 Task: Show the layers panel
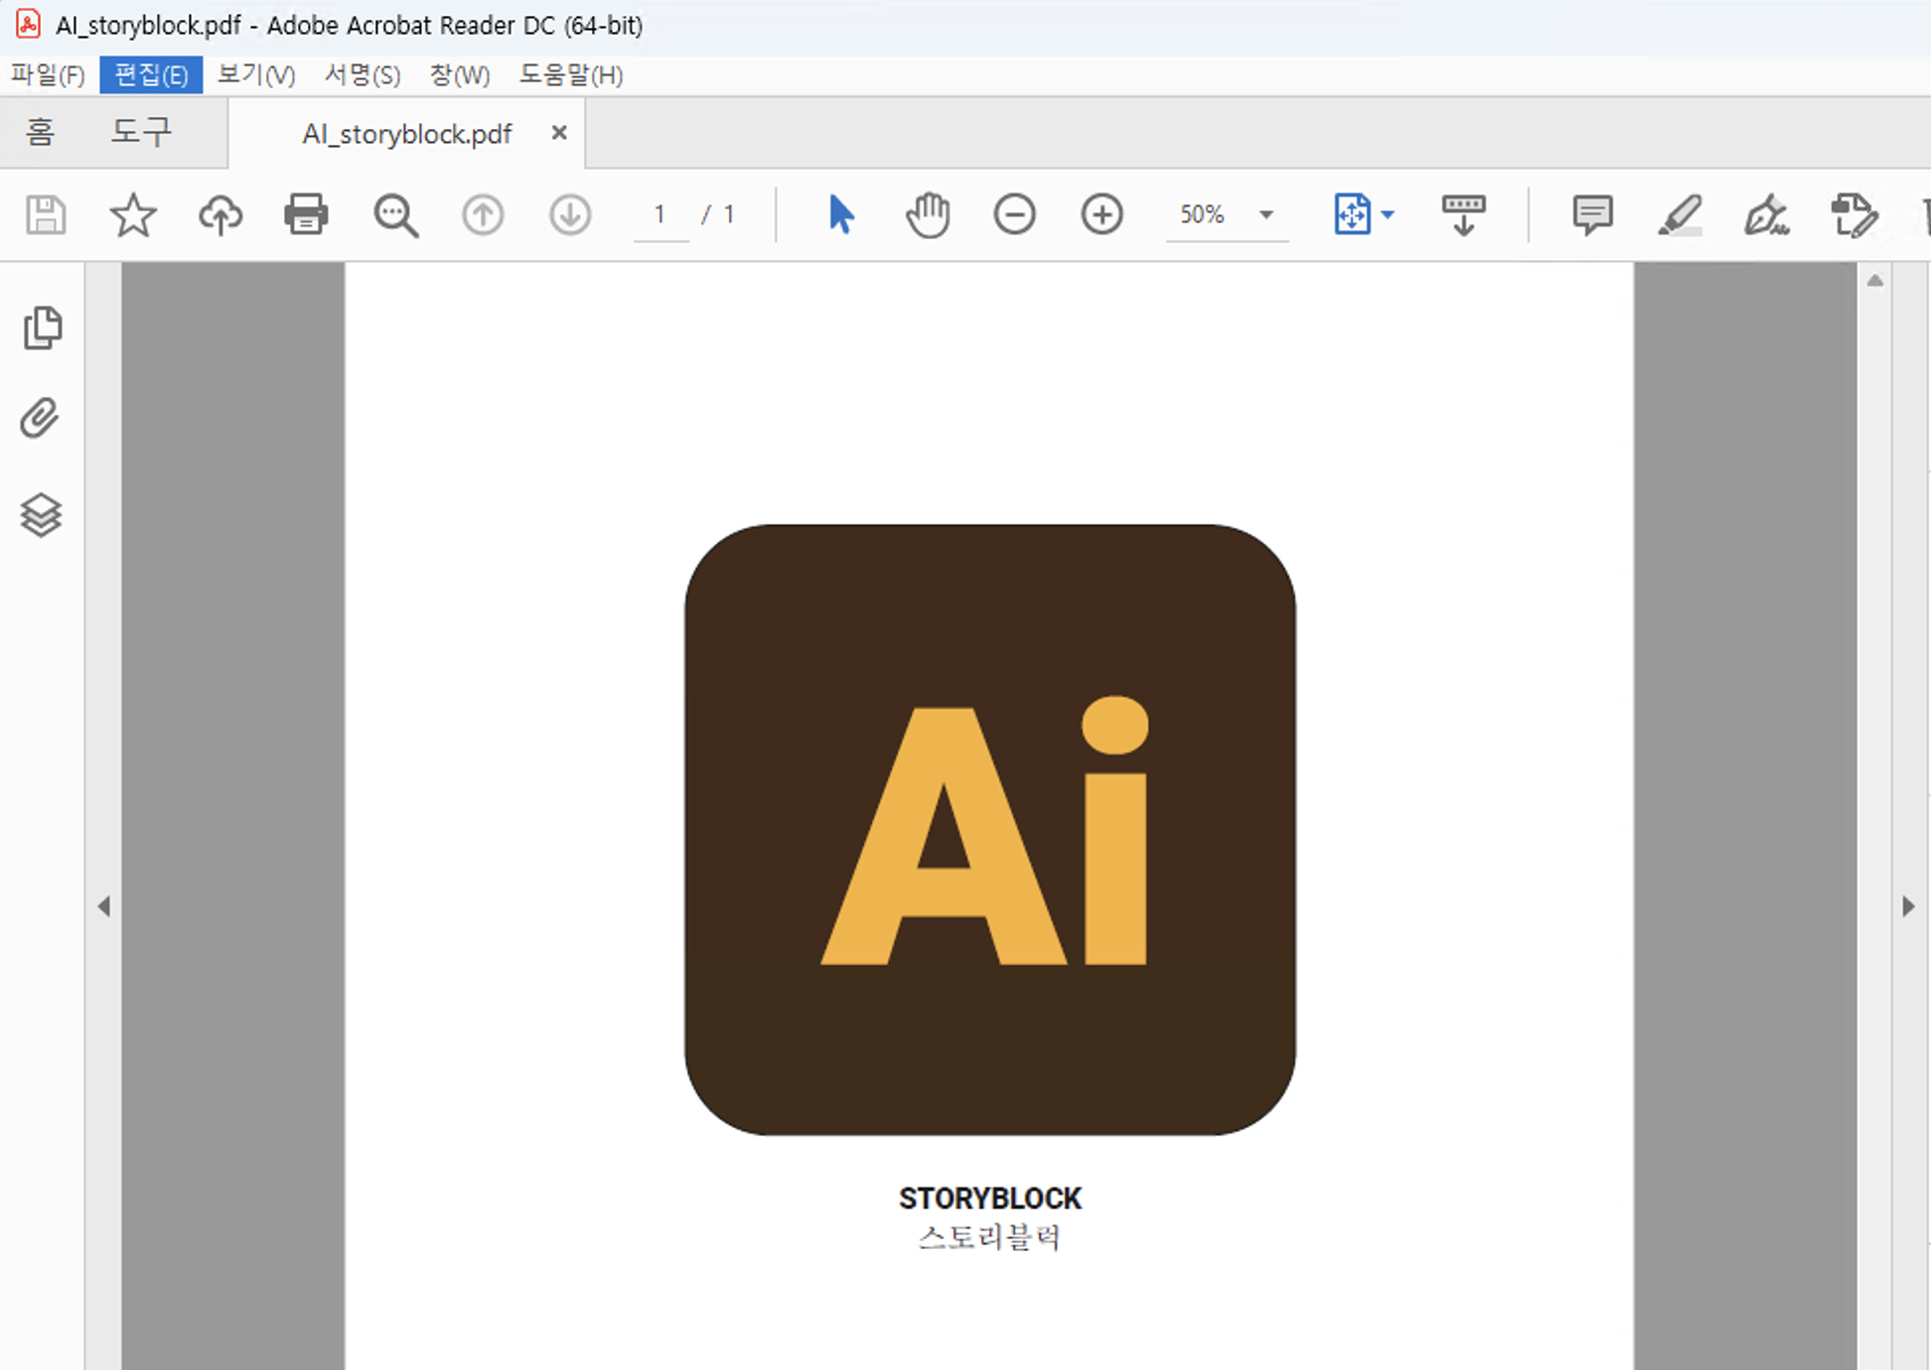tap(41, 515)
